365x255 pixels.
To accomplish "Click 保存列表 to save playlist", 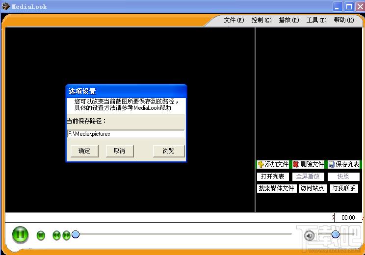I will (x=344, y=164).
